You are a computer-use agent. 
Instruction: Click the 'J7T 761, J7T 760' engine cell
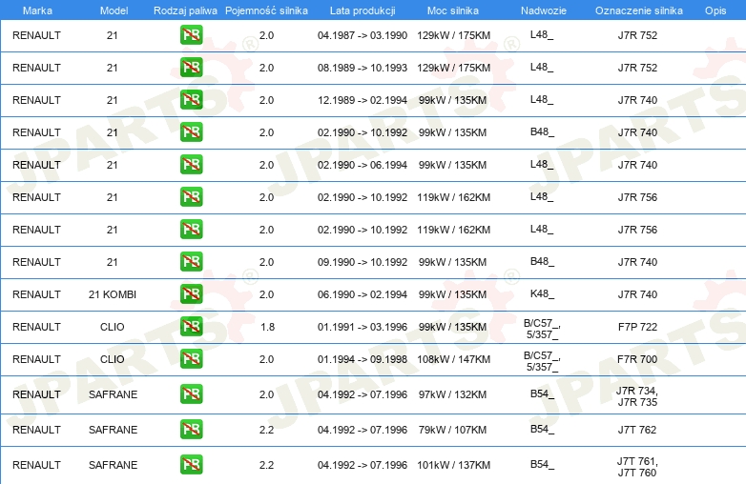coord(637,467)
